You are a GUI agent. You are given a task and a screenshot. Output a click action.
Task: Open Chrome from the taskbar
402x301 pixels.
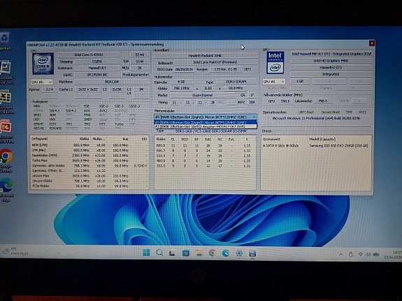tap(213, 253)
